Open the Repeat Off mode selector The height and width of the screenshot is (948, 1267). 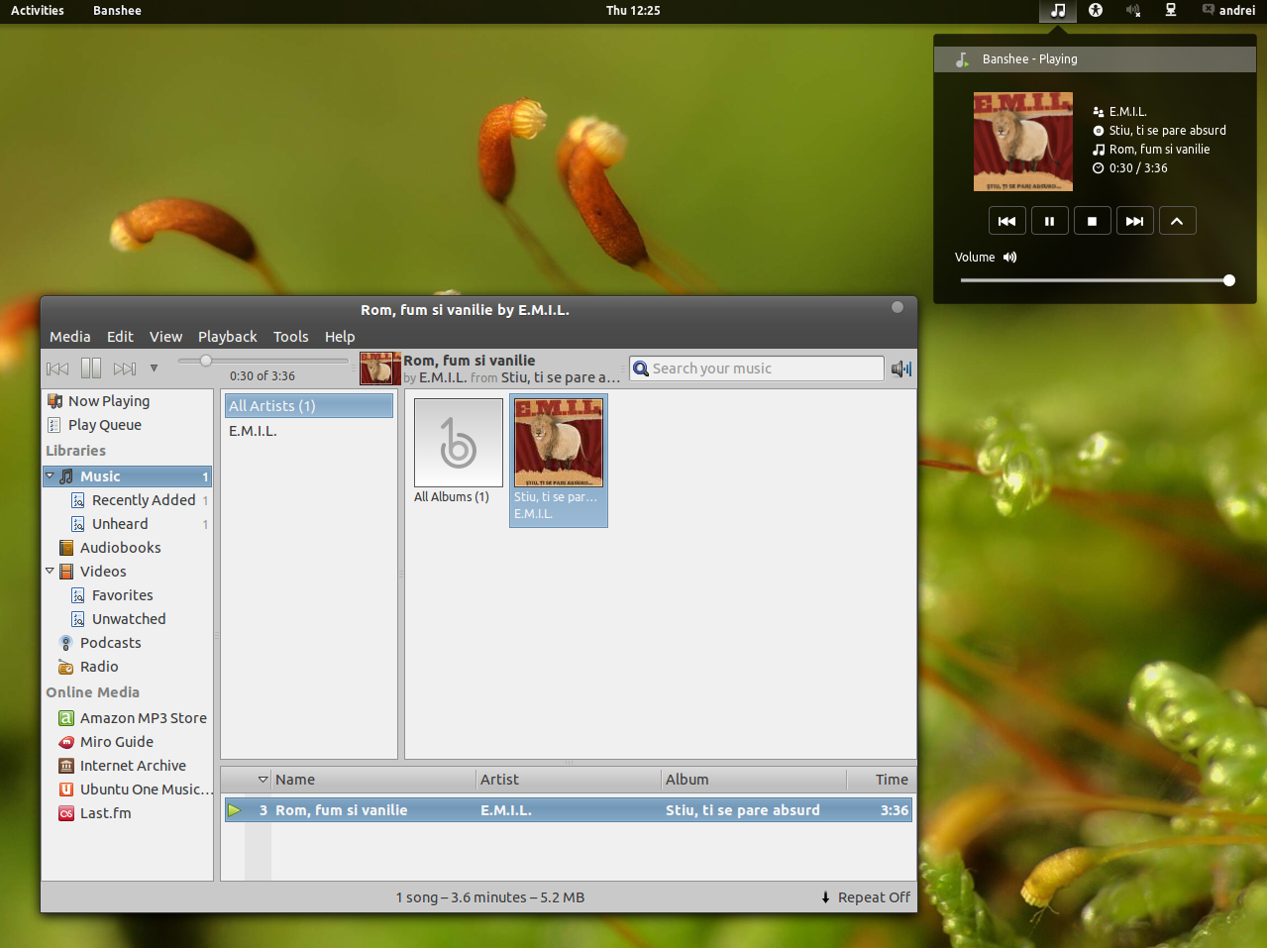coord(865,897)
